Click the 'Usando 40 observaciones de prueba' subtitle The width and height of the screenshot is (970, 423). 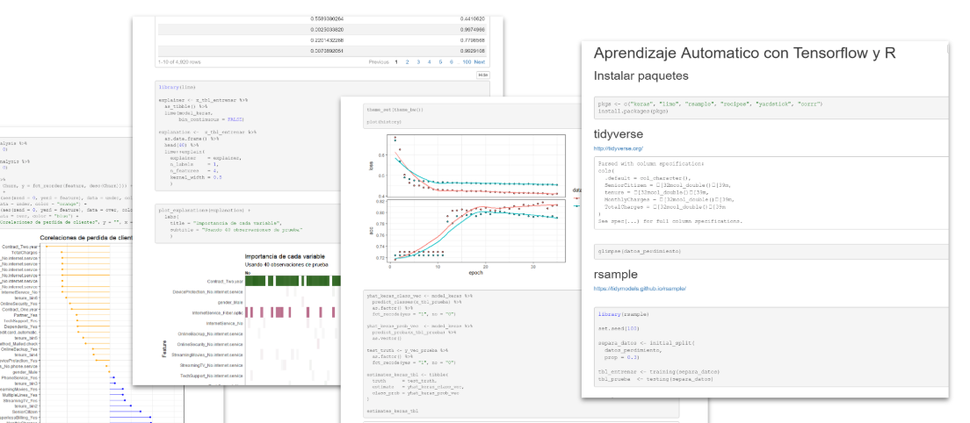286,264
